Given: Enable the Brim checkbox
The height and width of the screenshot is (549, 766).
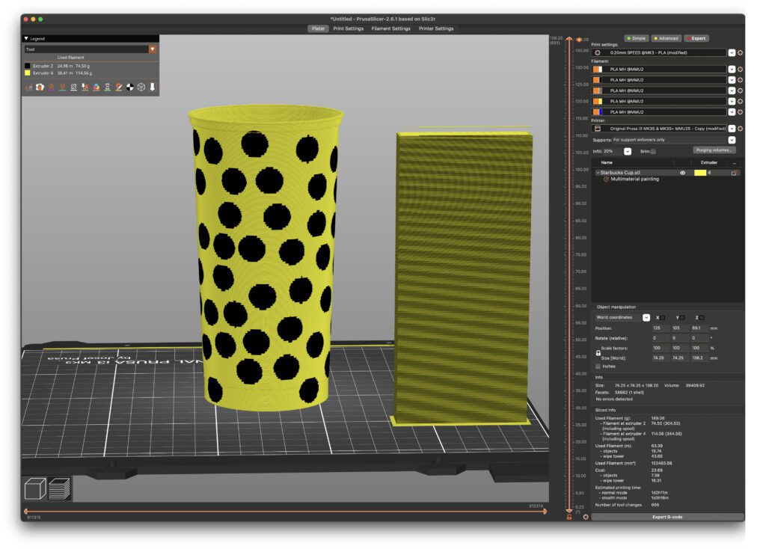Looking at the screenshot, I should pyautogui.click(x=653, y=151).
